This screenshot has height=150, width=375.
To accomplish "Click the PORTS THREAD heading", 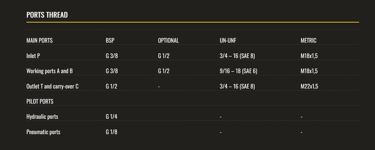I will click(47, 15).
